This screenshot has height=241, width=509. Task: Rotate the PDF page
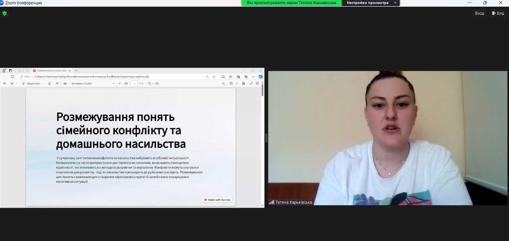coord(150,84)
